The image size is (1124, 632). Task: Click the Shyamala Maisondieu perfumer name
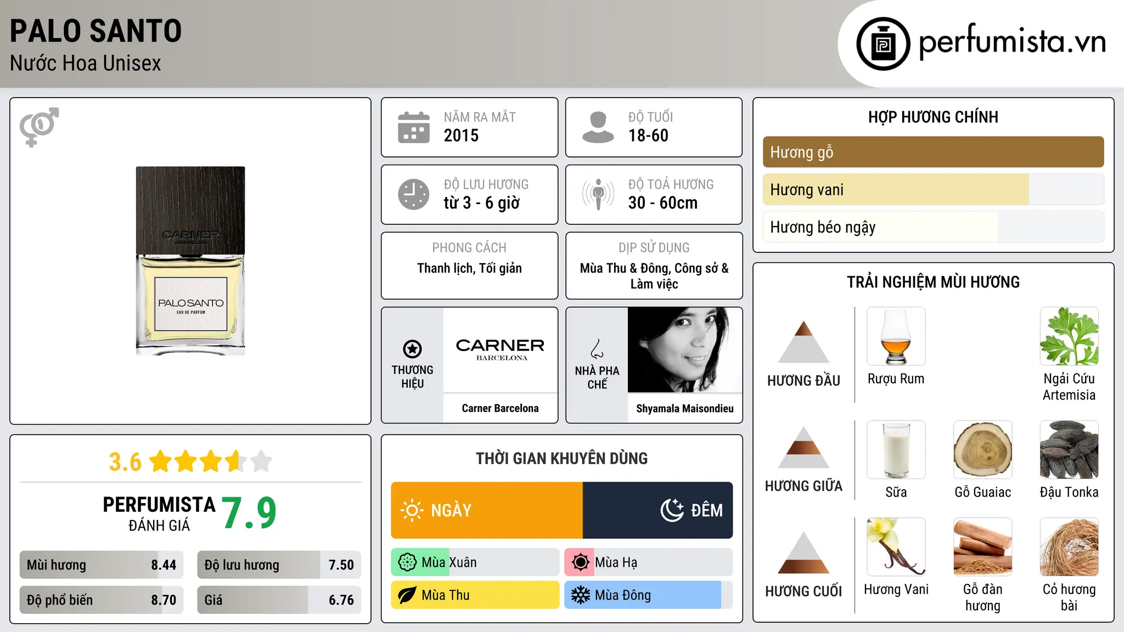(x=684, y=408)
